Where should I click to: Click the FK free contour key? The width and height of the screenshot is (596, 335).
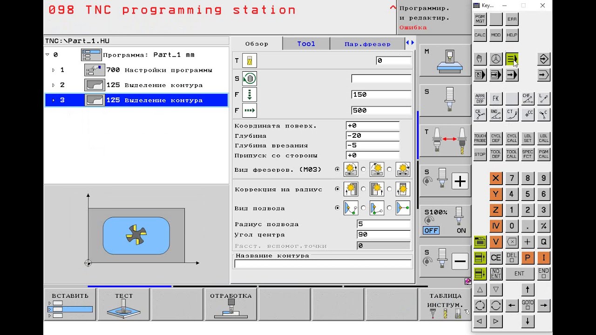click(496, 99)
